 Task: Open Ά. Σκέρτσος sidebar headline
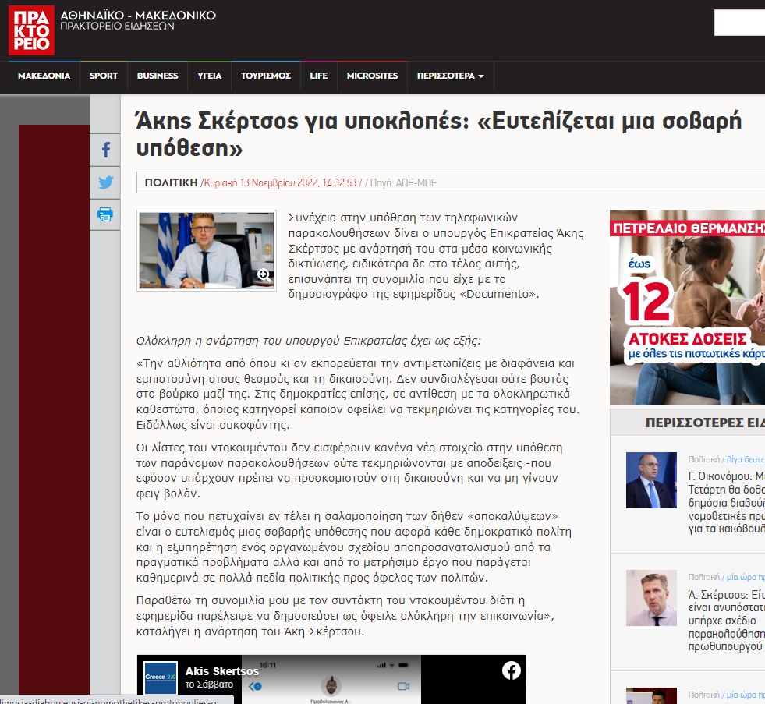727,621
